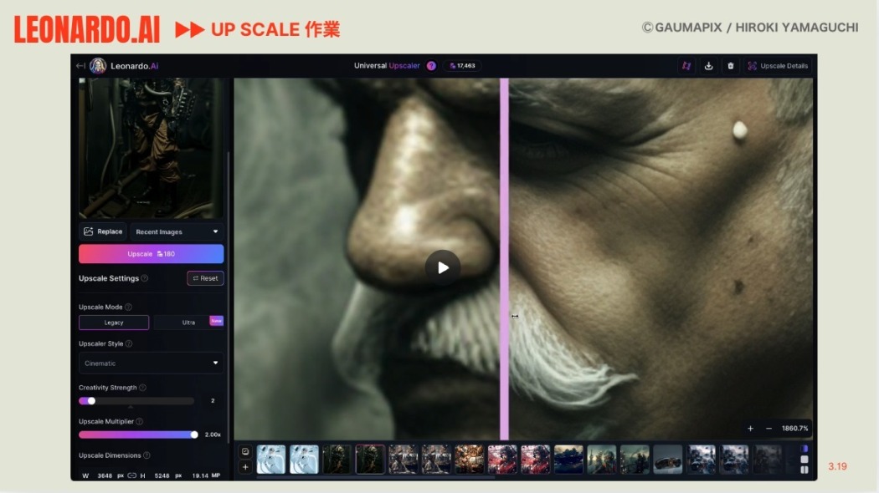Adjust the Creativity Strength slider

tap(136, 401)
